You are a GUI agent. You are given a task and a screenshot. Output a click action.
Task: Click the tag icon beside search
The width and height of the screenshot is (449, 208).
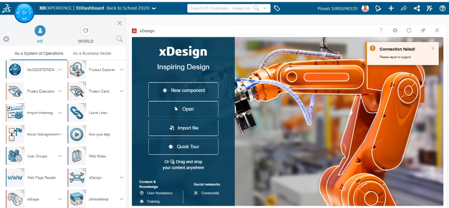pos(276,8)
